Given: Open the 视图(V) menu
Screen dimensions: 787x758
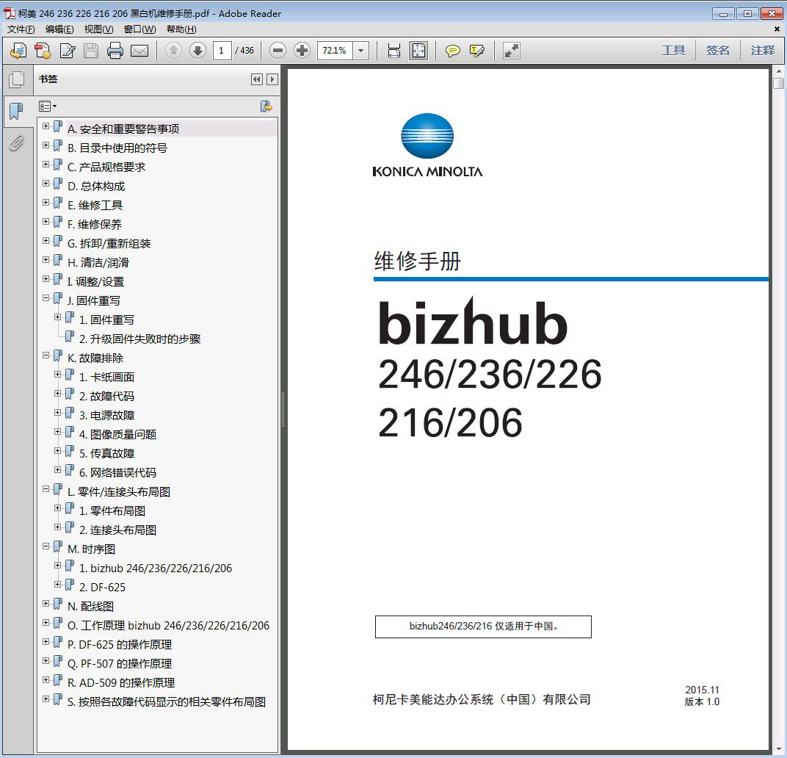Looking at the screenshot, I should coord(98,29).
